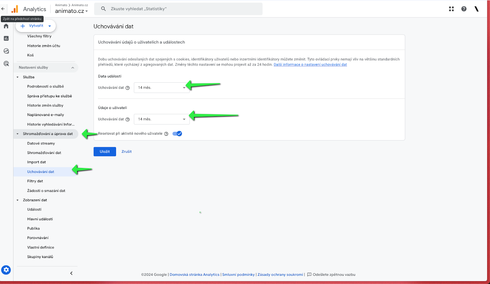Toggle Resetovat při aktivitě nového uživatele switch
The width and height of the screenshot is (490, 284).
tap(177, 133)
